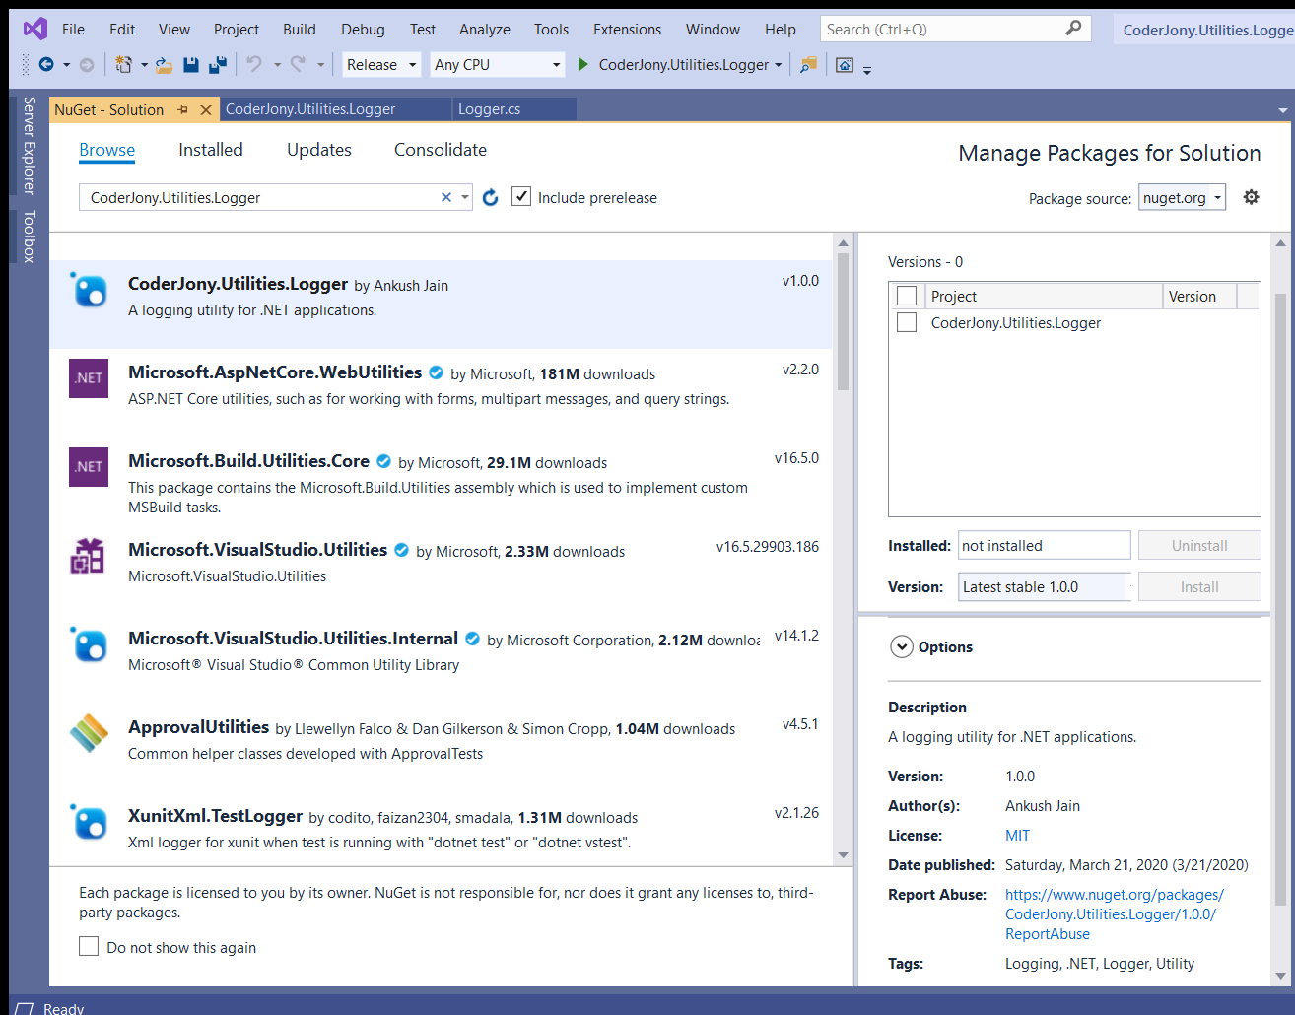The height and width of the screenshot is (1015, 1295).
Task: Click the Navigate Backward arrow icon
Action: pyautogui.click(x=46, y=64)
